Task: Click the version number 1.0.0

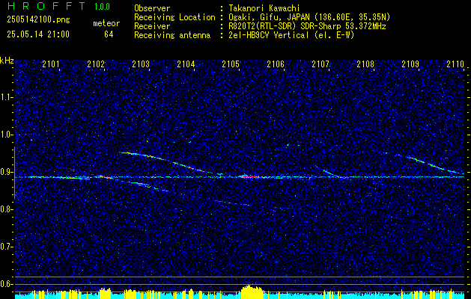Action: (102, 7)
